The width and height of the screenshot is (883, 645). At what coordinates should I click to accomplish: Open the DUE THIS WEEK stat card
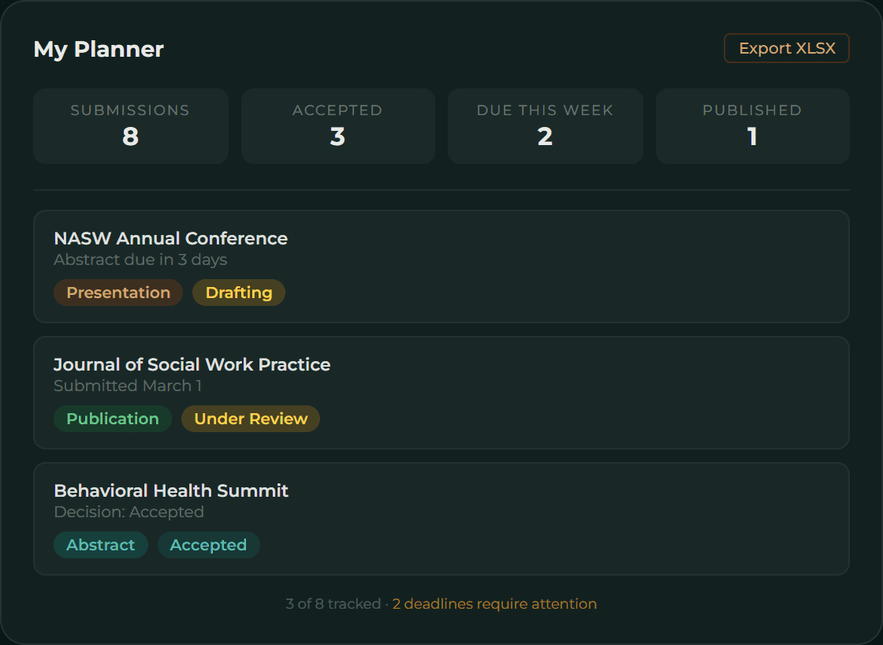[x=545, y=126]
